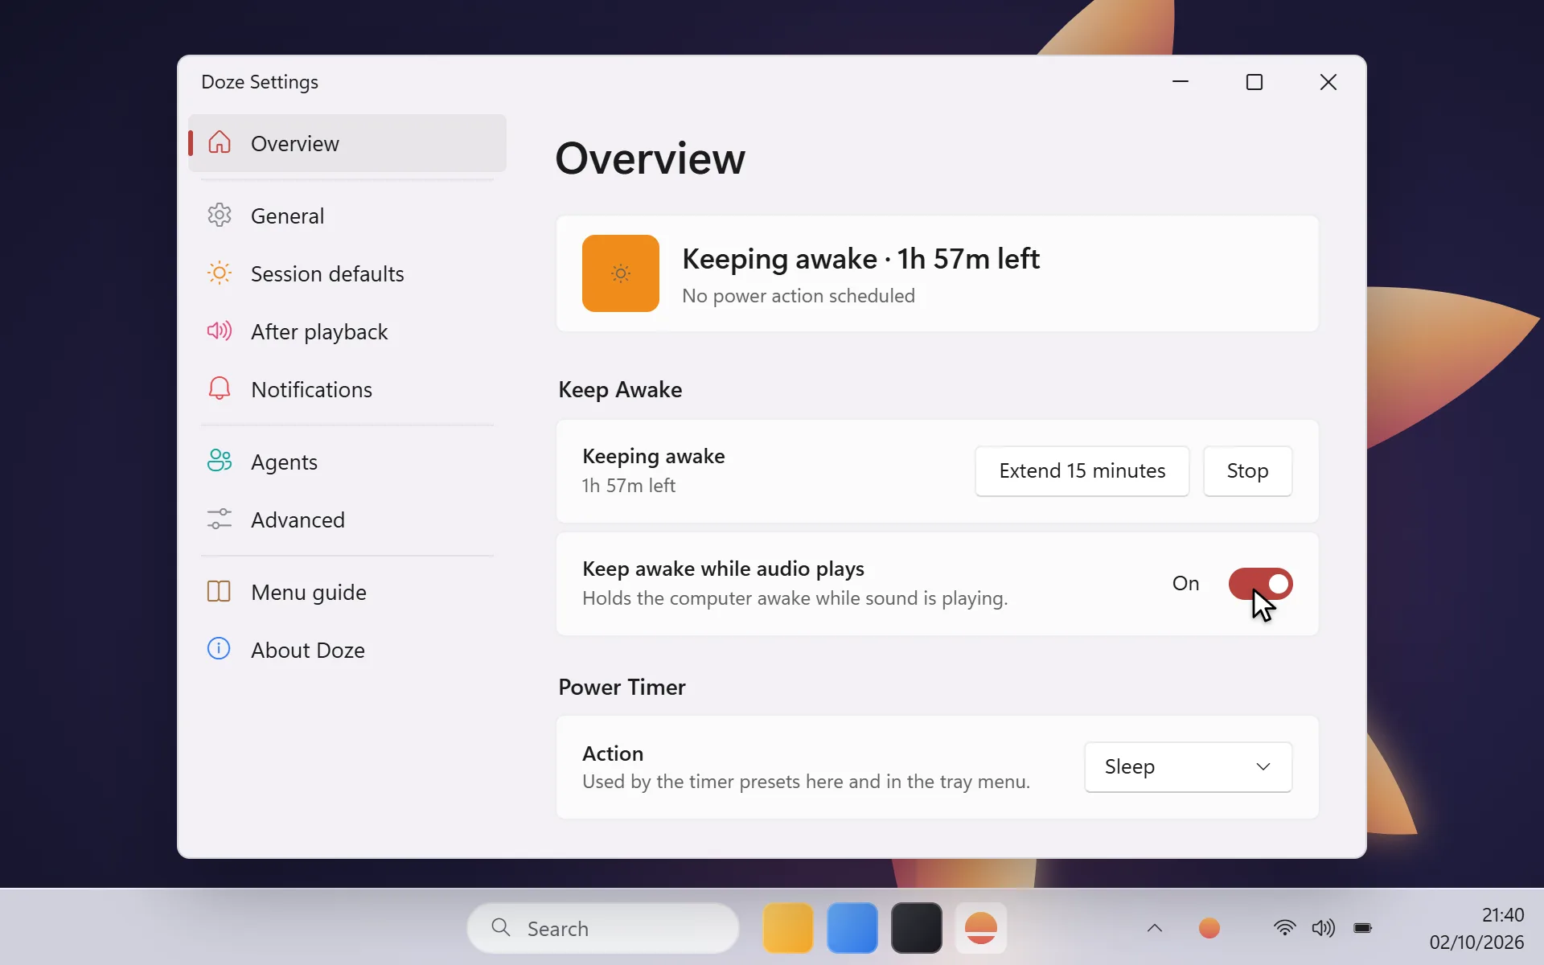
Task: Expand the system tray hidden icons chevron
Action: 1155,928
